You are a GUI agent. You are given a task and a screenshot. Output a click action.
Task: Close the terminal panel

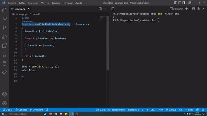(x=203, y=9)
